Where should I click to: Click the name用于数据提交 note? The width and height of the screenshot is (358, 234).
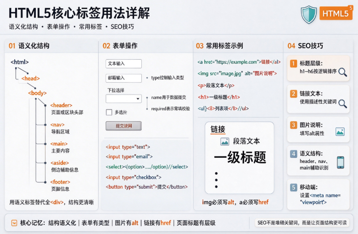pyautogui.click(x=168, y=97)
